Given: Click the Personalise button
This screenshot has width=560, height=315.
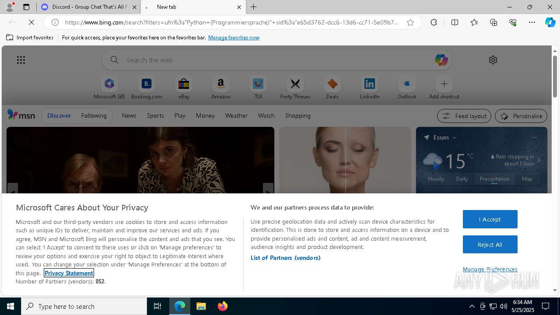Looking at the screenshot, I should 521,116.
